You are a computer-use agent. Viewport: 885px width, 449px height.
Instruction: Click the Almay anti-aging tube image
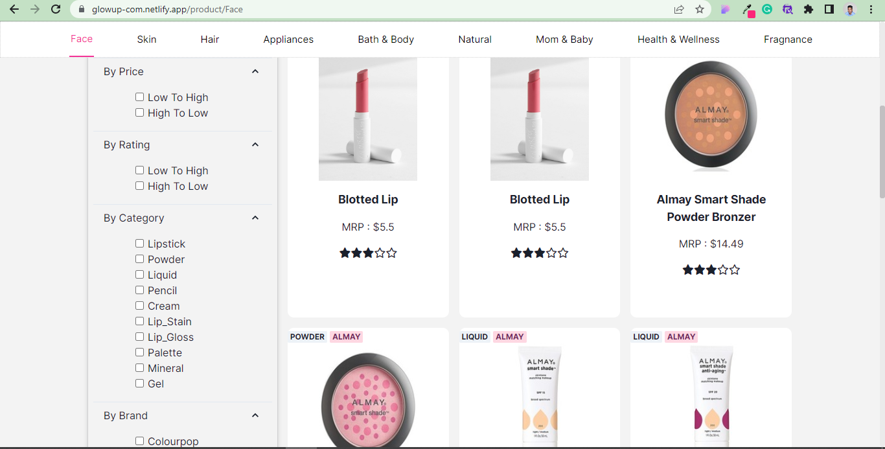711,397
